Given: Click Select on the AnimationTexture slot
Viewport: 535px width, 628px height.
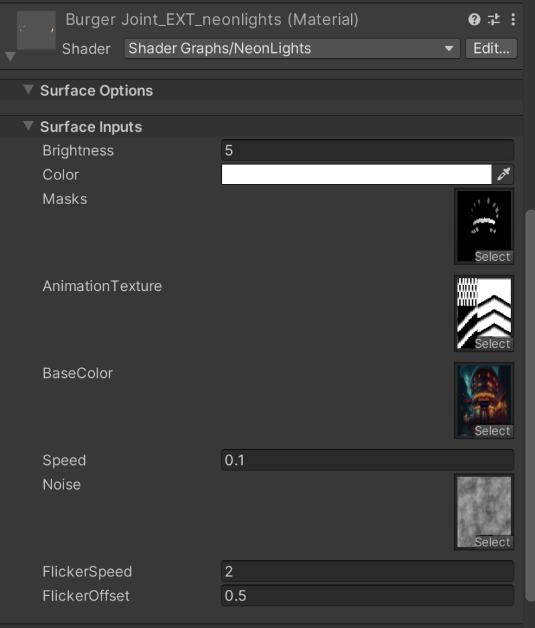Looking at the screenshot, I should coord(492,344).
